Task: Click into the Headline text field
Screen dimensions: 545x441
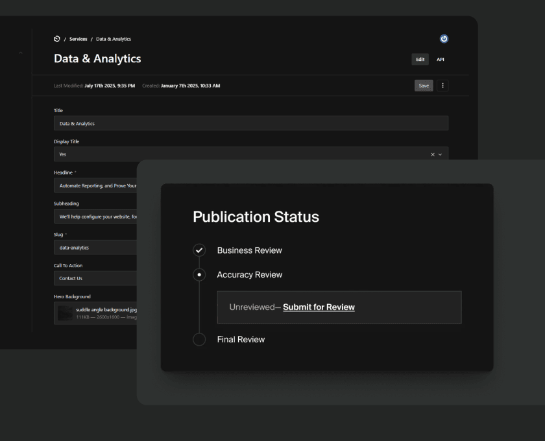Action: coord(95,185)
